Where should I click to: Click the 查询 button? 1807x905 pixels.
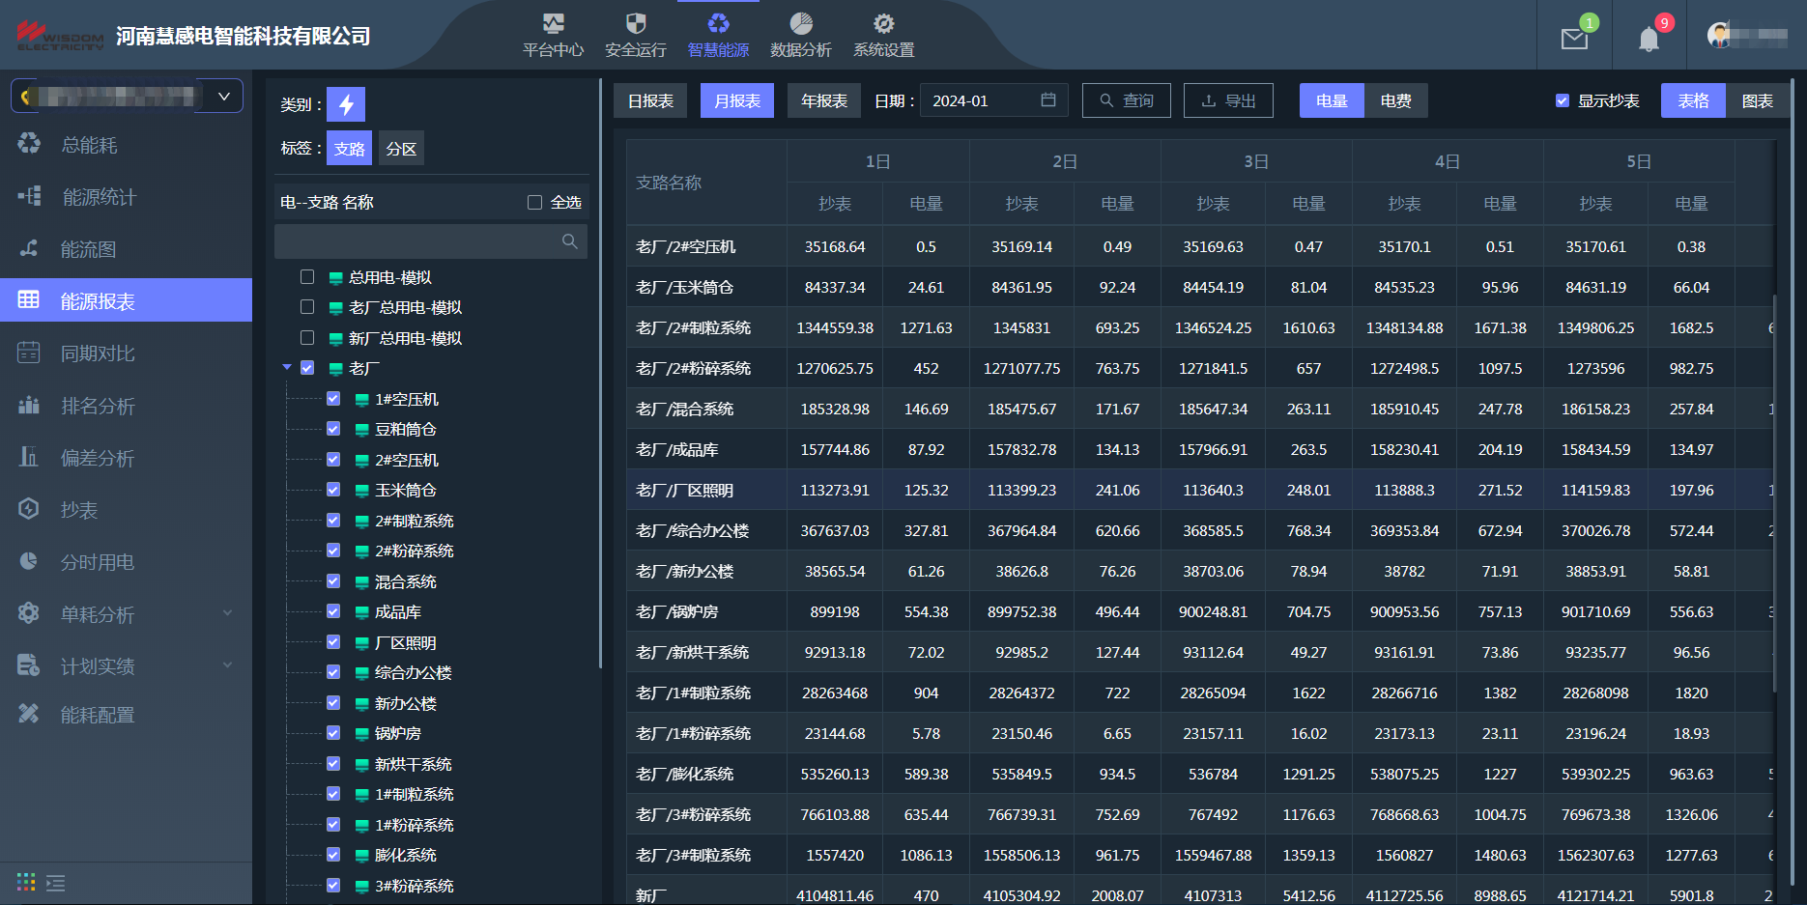(x=1126, y=100)
